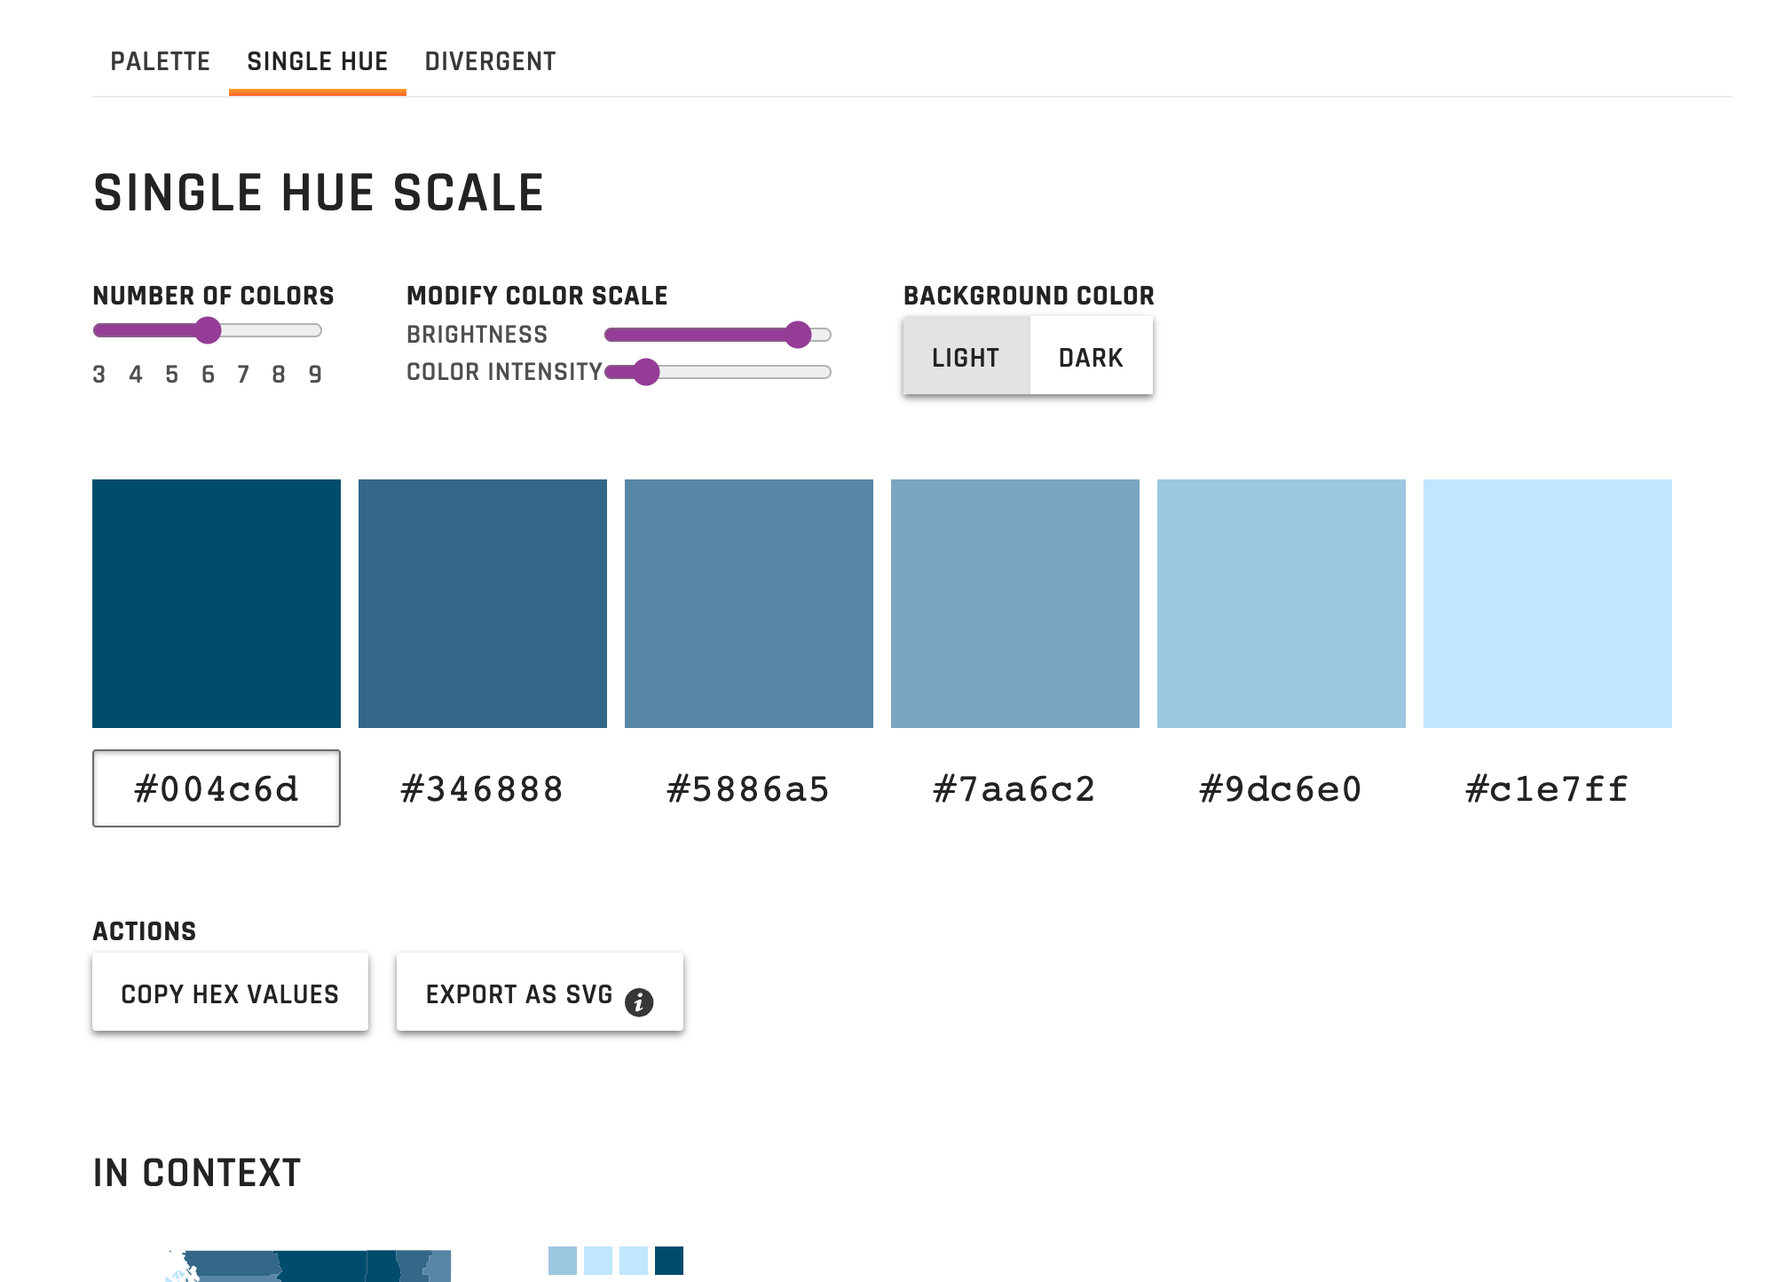Viewport: 1775px width, 1282px height.
Task: Select the lightest #c1e7ff swatch
Action: tap(1548, 604)
